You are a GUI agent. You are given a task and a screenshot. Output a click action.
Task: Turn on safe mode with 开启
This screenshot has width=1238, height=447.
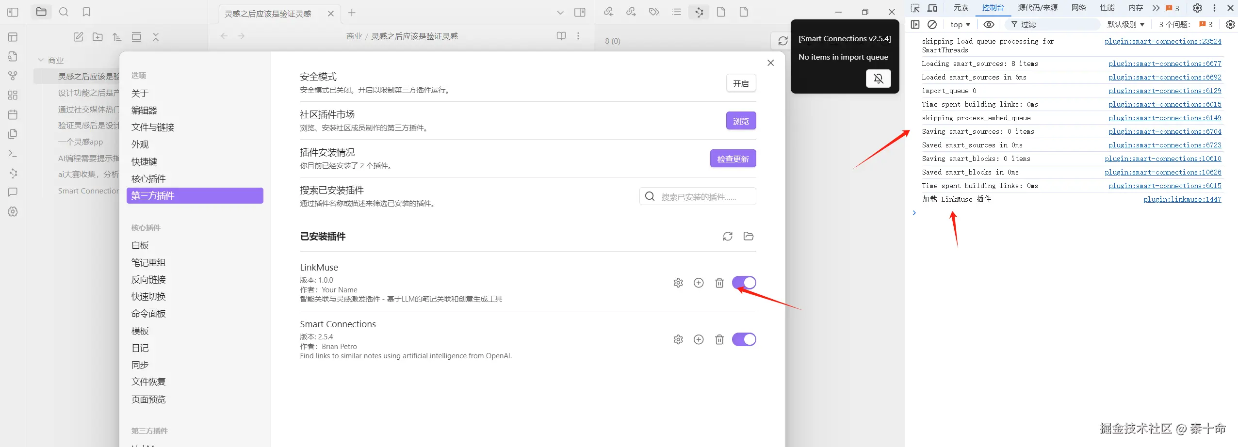pyautogui.click(x=741, y=83)
